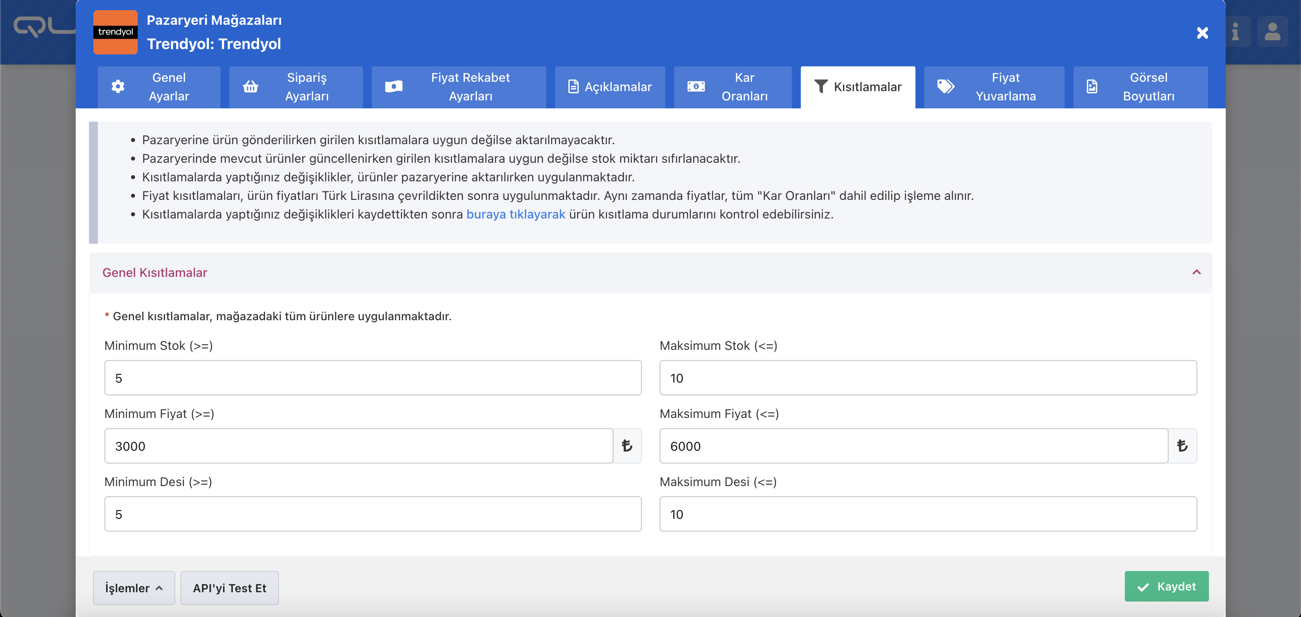Screen dimensions: 1301x617
Task: Open the Genel Ayarlar tab
Action: click(158, 87)
